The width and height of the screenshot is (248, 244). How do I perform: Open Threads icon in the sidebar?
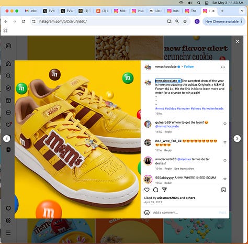click(x=8, y=220)
